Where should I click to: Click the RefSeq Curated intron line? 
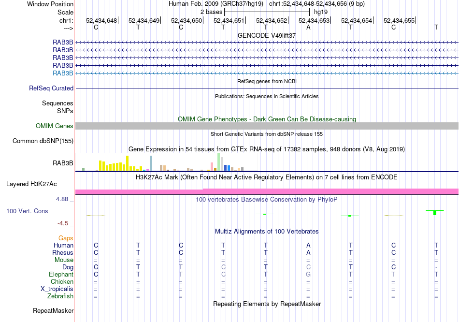point(267,88)
